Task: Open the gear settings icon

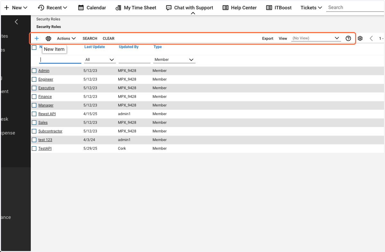Action: click(x=360, y=38)
